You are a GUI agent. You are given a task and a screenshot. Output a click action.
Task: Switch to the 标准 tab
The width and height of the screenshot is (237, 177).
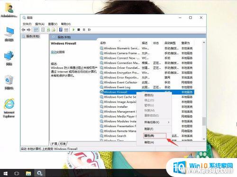(x=63, y=144)
